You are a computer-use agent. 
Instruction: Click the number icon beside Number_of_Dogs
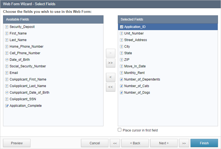(x=122, y=93)
